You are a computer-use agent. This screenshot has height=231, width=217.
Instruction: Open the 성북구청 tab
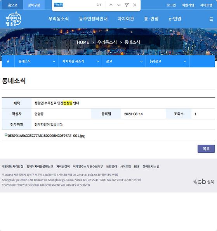[x=34, y=5]
